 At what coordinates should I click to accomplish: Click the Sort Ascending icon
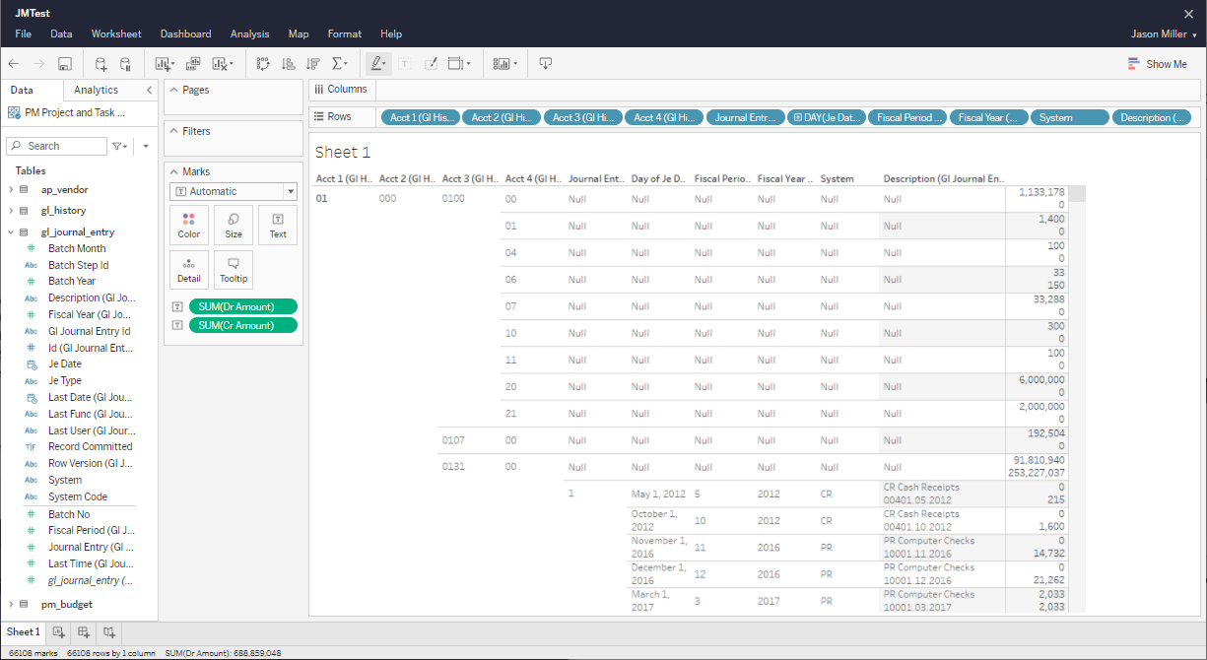(x=288, y=64)
